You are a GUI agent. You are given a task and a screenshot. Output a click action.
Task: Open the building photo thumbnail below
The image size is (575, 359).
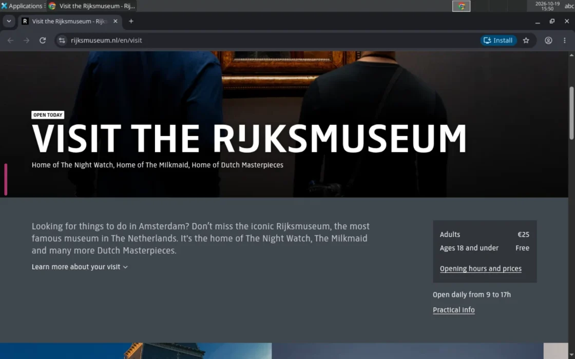136,351
